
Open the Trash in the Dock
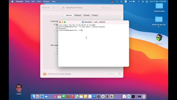point(144,96)
